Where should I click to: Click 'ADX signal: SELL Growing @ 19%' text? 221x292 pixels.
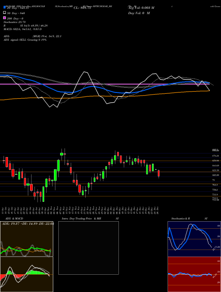tap(25, 40)
